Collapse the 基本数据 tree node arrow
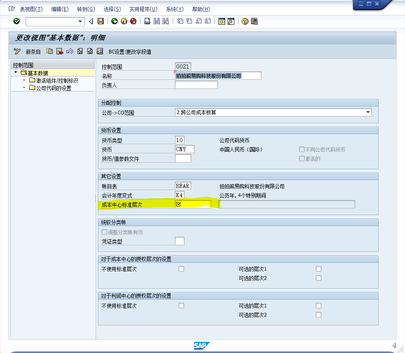This screenshot has width=405, height=353. [16, 72]
